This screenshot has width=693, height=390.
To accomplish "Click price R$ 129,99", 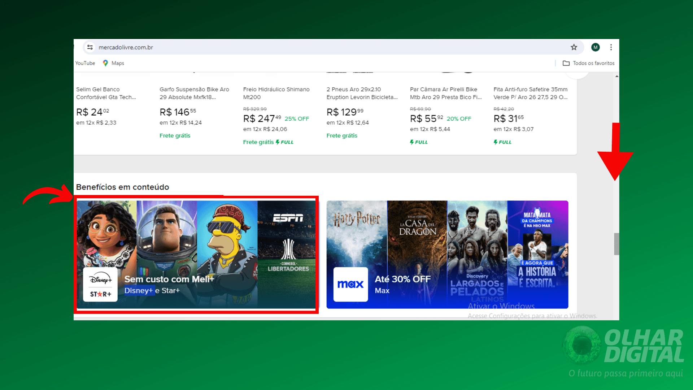I will point(345,112).
